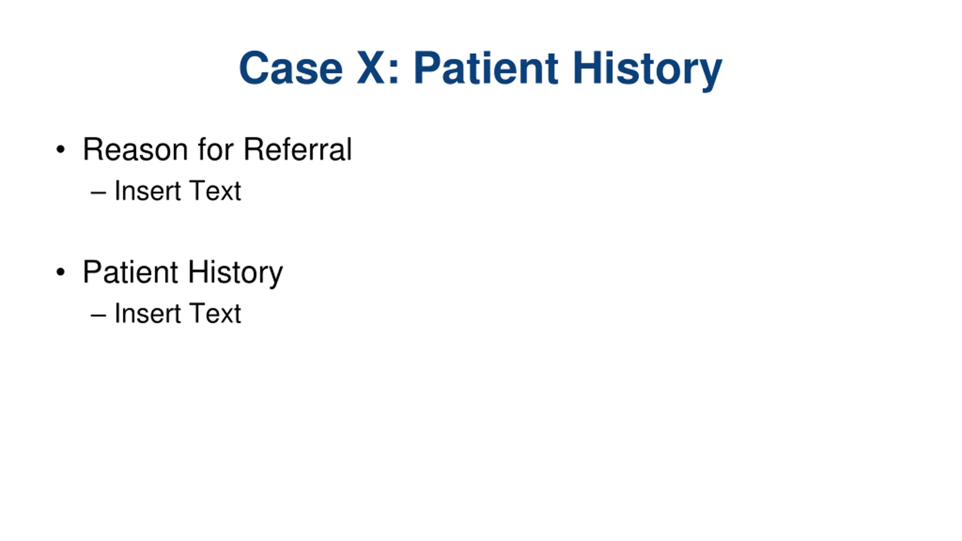Click the bullet dot before 'Patient History'
Screen dimensions: 962x541
coord(61,272)
